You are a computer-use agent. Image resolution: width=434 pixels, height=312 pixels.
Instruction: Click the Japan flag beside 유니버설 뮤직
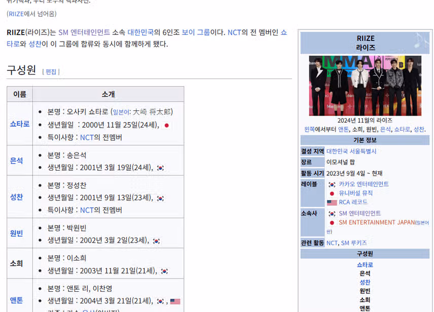(x=332, y=193)
